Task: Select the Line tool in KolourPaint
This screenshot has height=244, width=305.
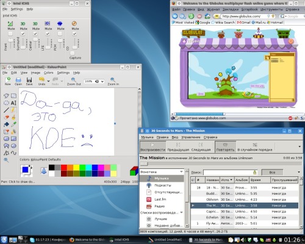Action: (x=6, y=110)
